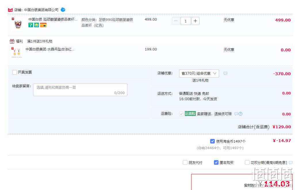Click the 7-day return service icon
Image resolution: width=295 pixels, height=190 pixels.
coord(31,25)
